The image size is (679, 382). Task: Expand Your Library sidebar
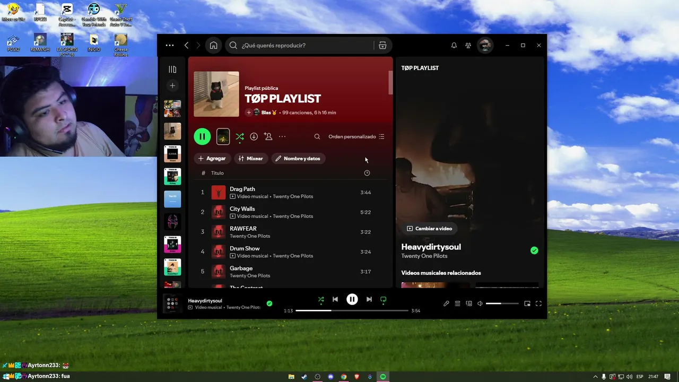click(x=172, y=69)
